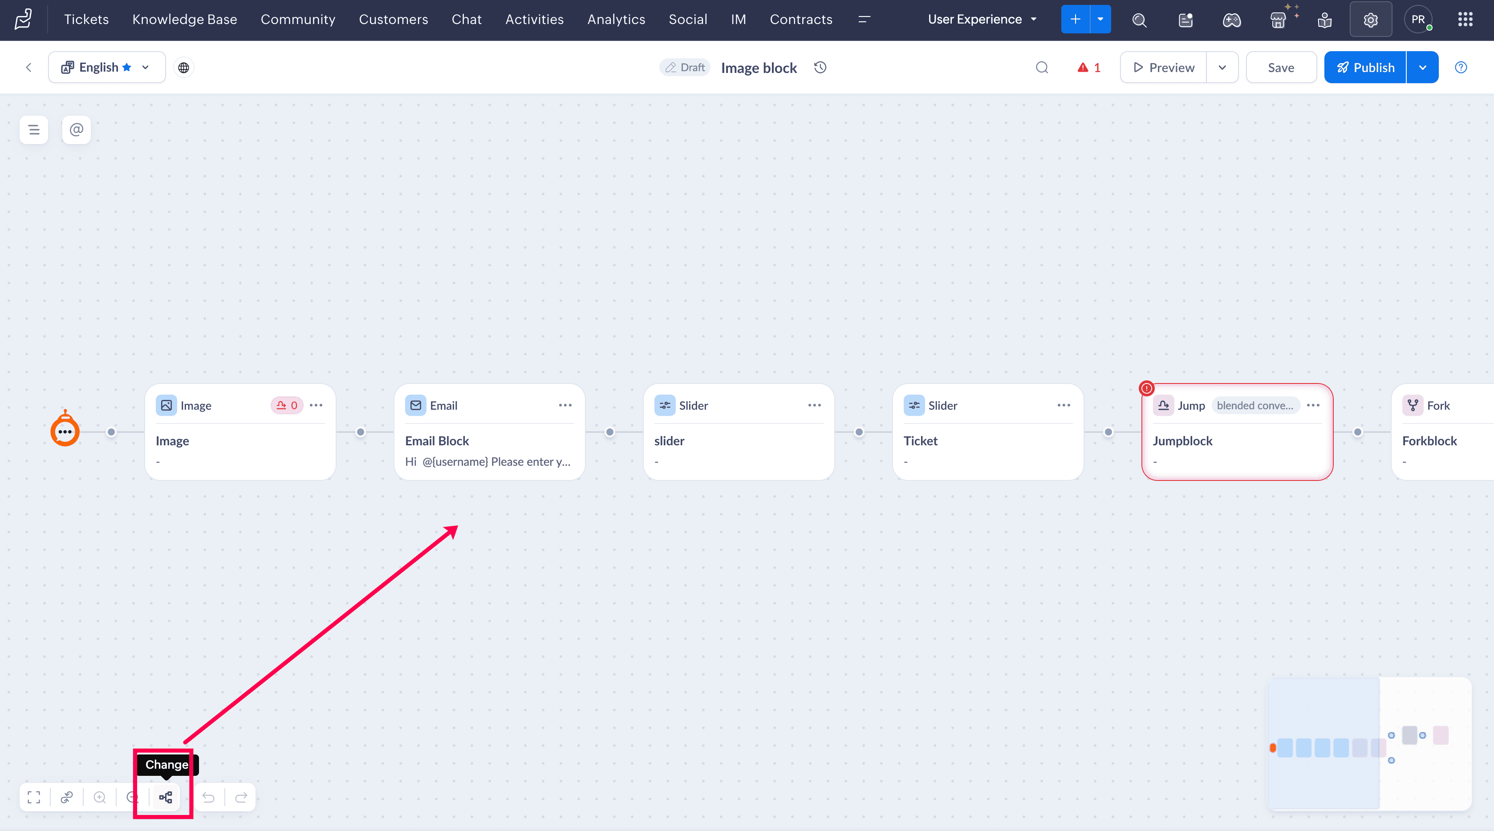Image resolution: width=1494 pixels, height=831 pixels.
Task: Click the fit-to-screen icon in bottom toolbar
Action: (x=34, y=797)
